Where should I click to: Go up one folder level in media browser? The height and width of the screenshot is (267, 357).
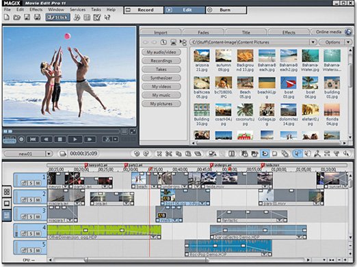(163, 42)
